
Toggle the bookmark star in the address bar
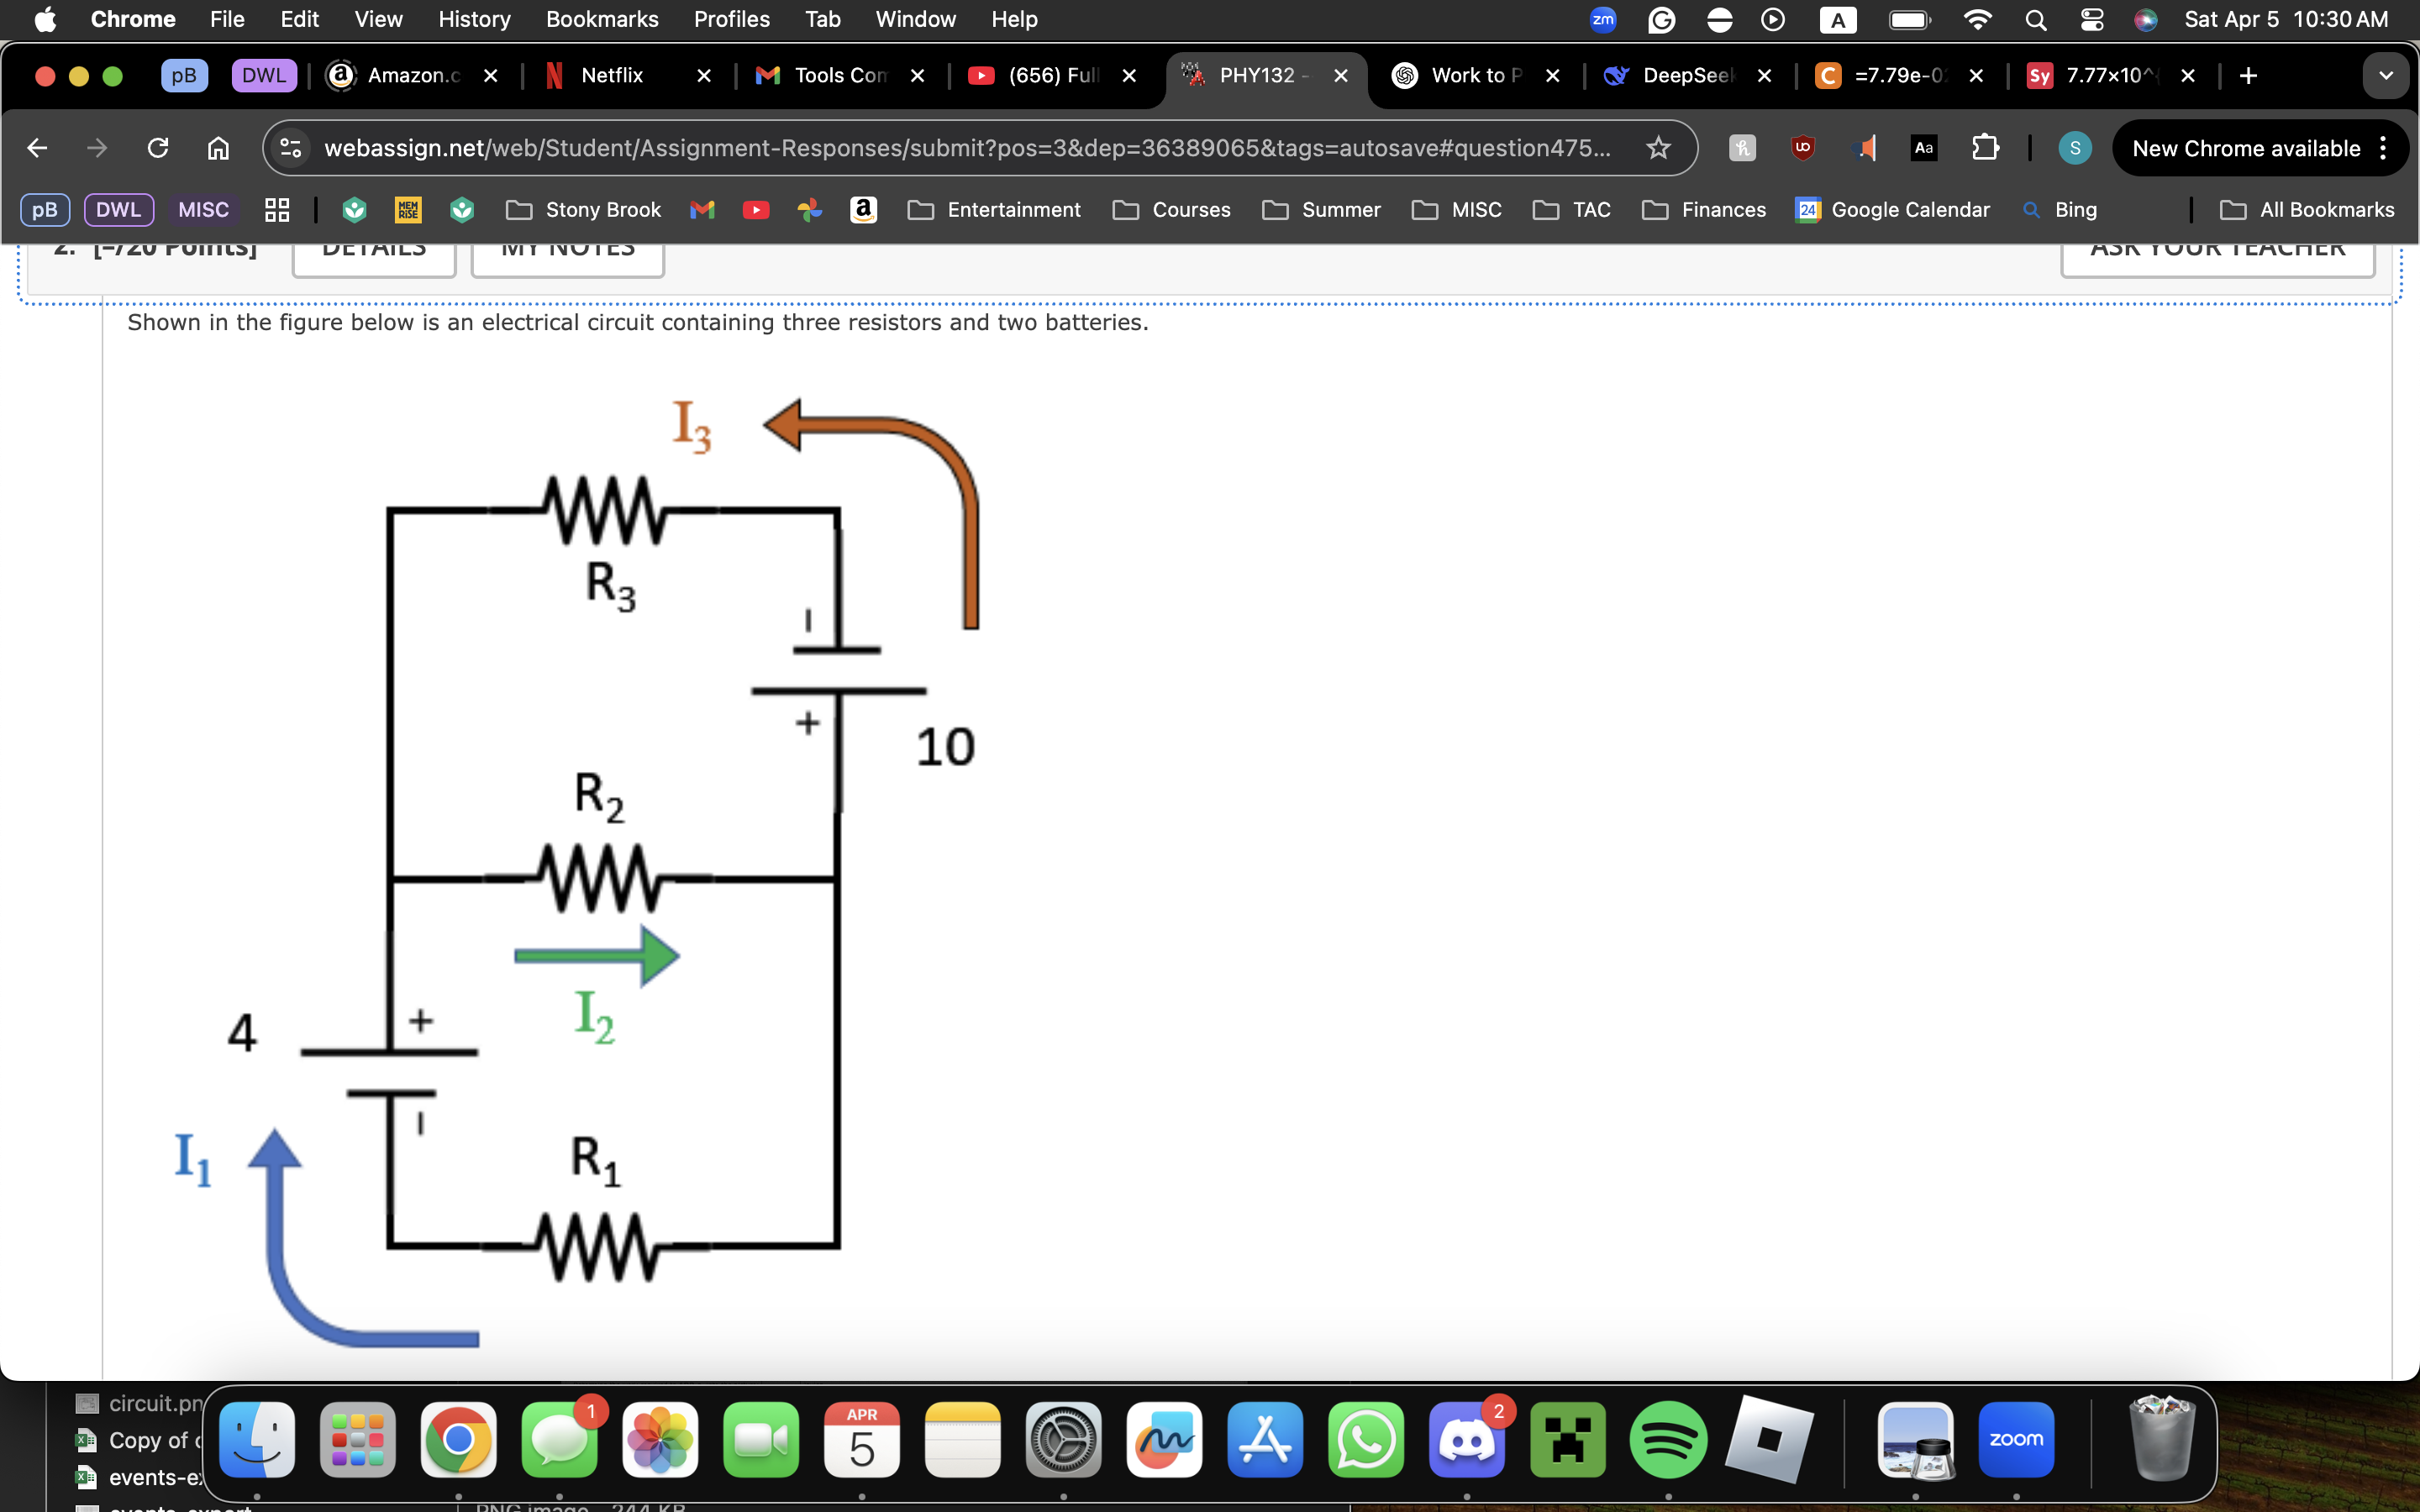tap(1657, 147)
